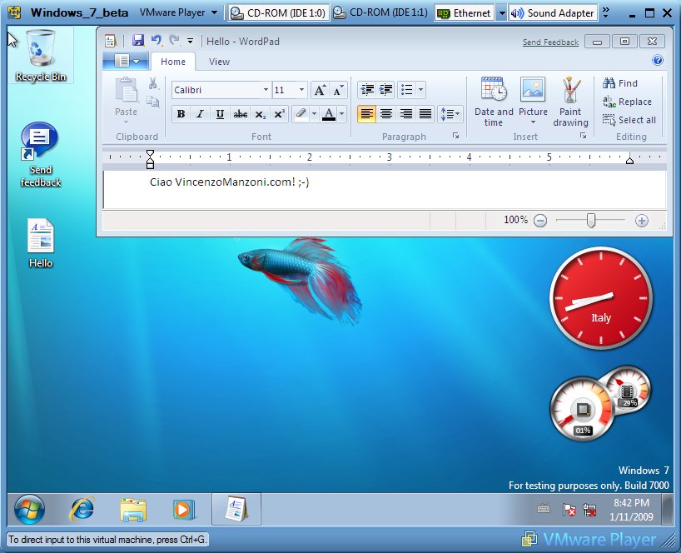The width and height of the screenshot is (681, 553).
Task: Switch to the View ribbon tab
Action: tap(219, 62)
